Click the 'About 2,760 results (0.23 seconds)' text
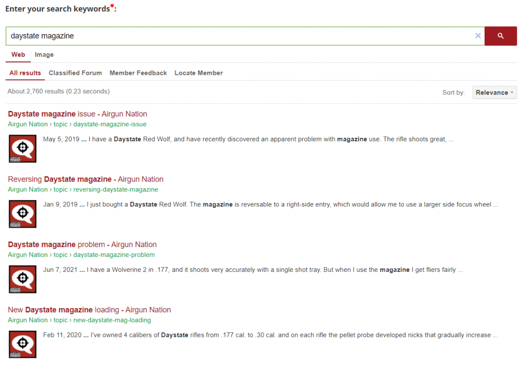This screenshot has height=370, width=529. (x=58, y=91)
